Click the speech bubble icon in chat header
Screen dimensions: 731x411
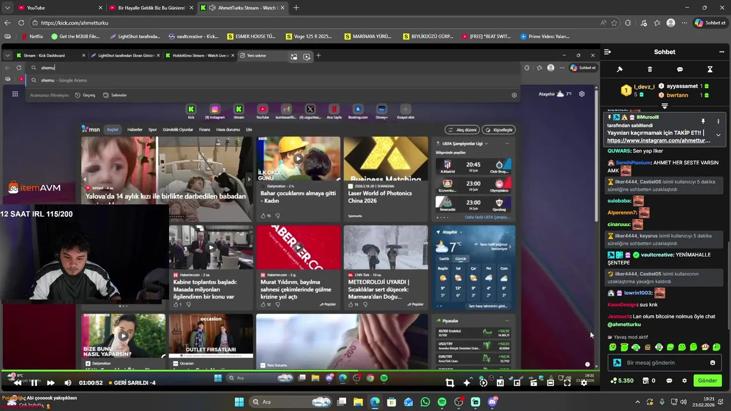[x=680, y=69]
